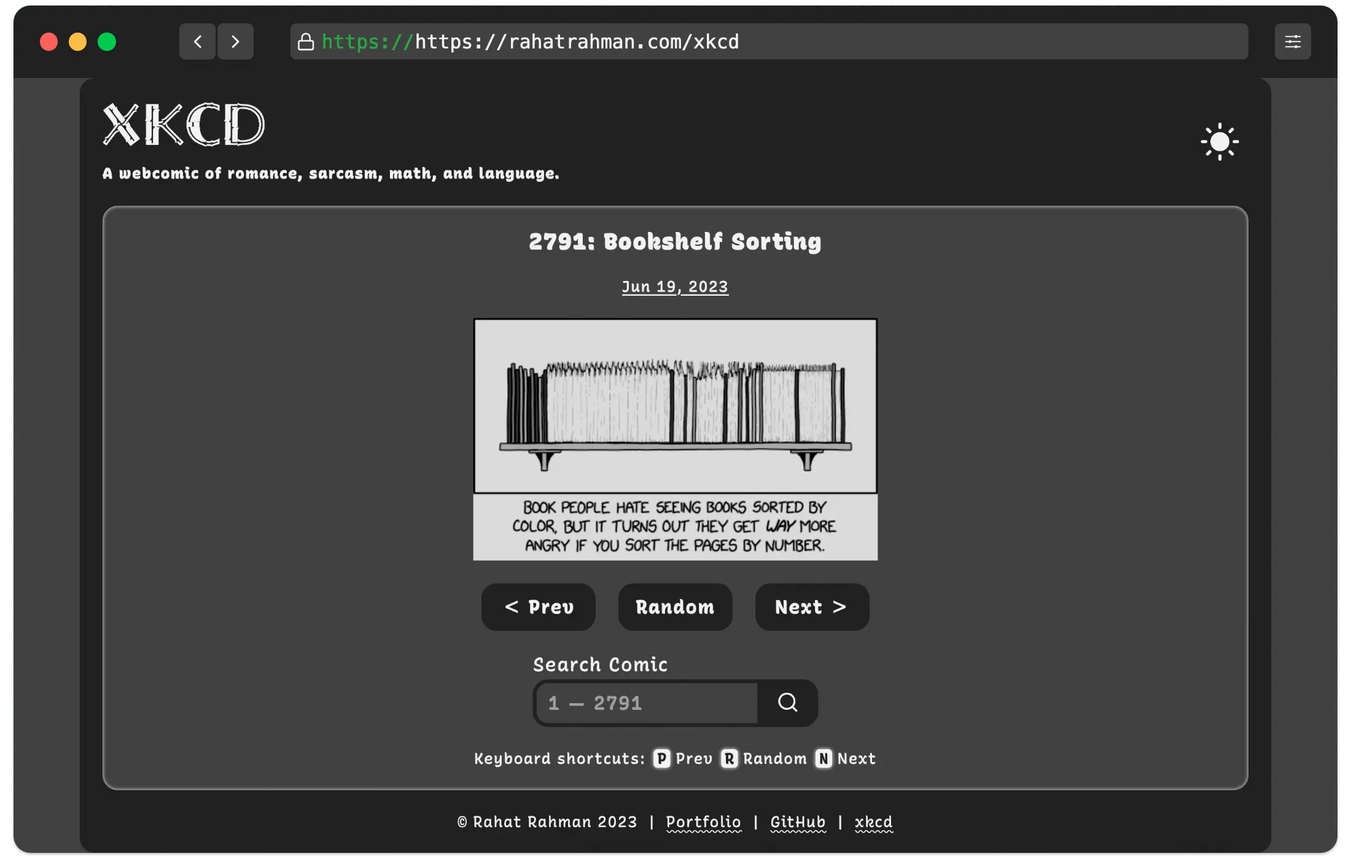The height and width of the screenshot is (859, 1351).
Task: Click the lock/secure site icon
Action: point(308,41)
